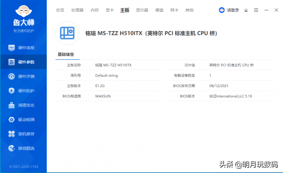Click the 芯片组 label
The image size is (283, 173).
point(190,65)
